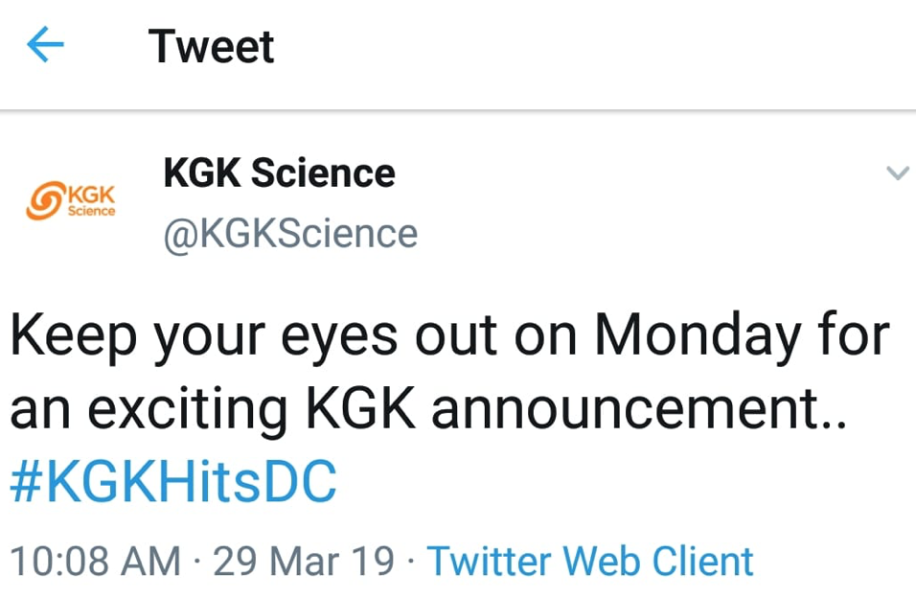Tap the word announcement in tweet text
Screen dimensions: 916x598
point(628,410)
